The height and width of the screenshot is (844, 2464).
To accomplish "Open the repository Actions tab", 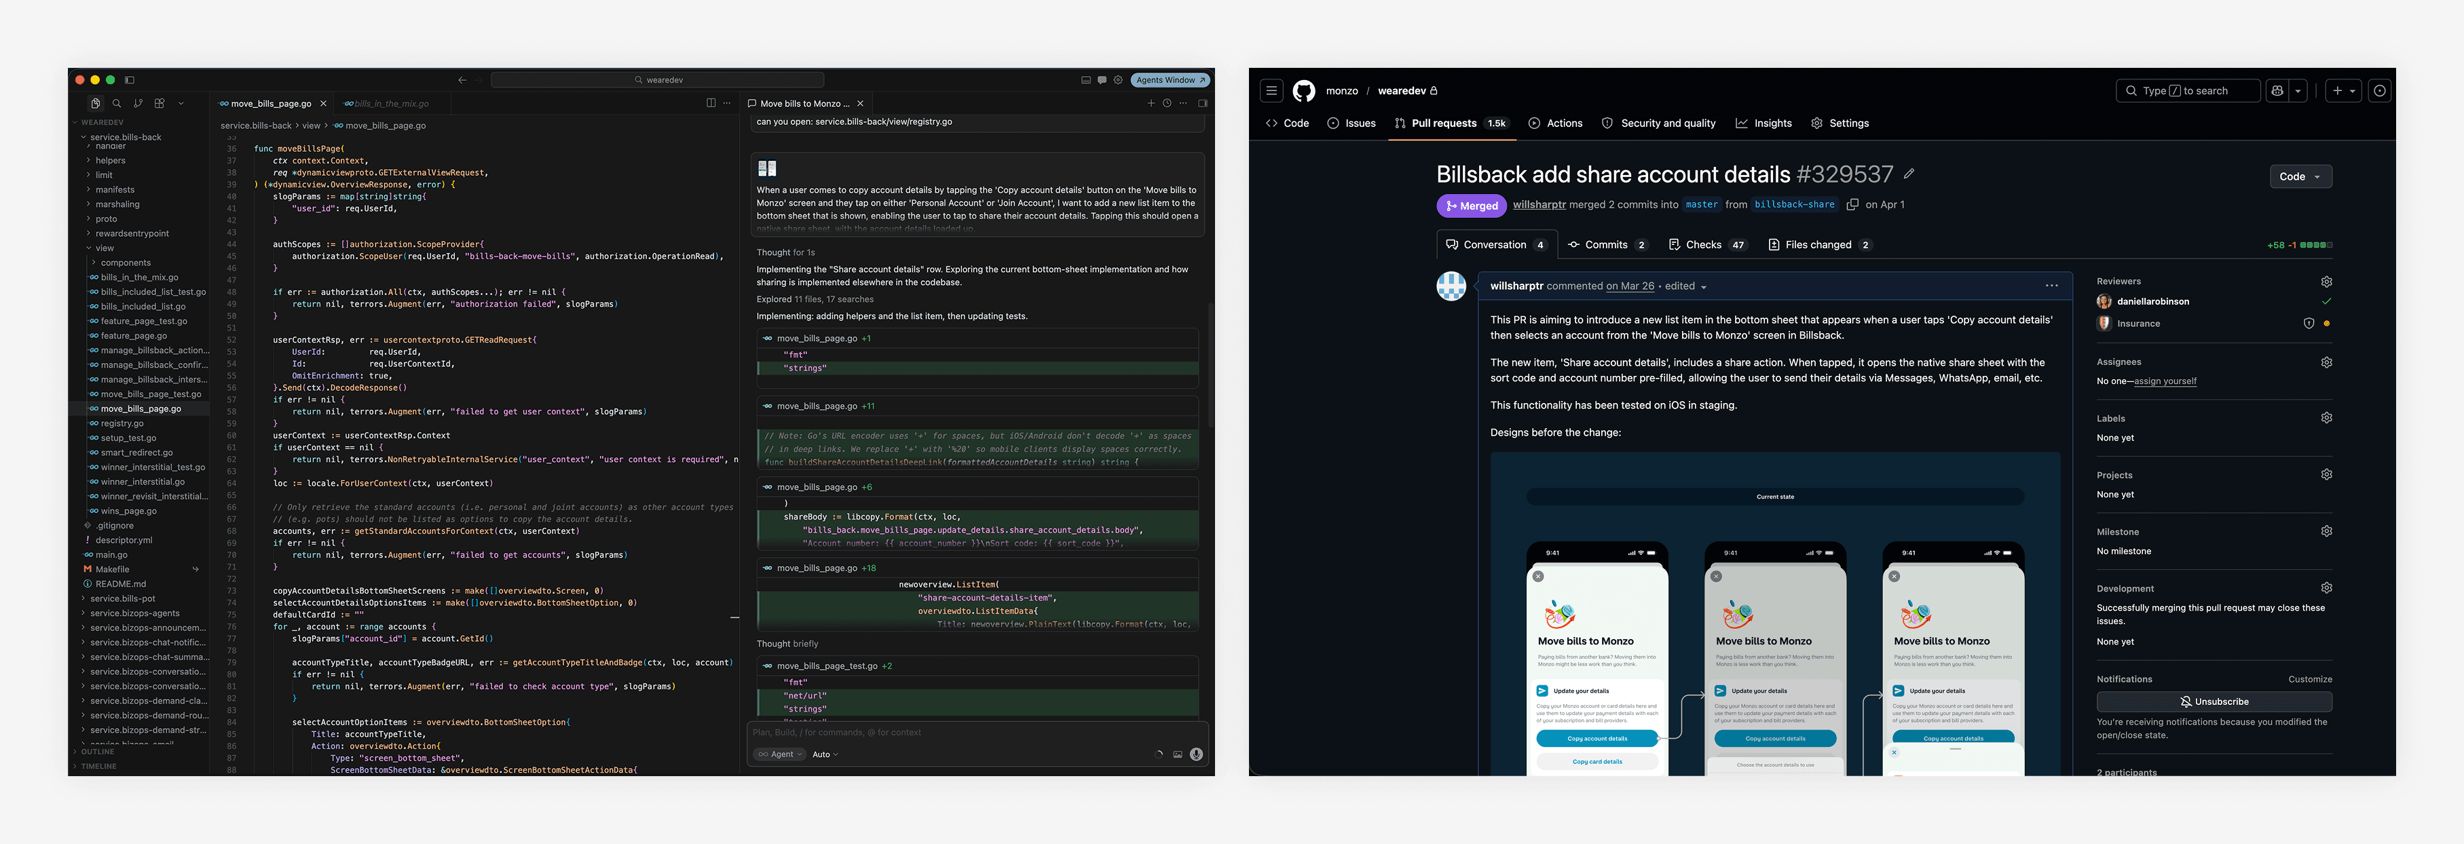I will [1555, 123].
